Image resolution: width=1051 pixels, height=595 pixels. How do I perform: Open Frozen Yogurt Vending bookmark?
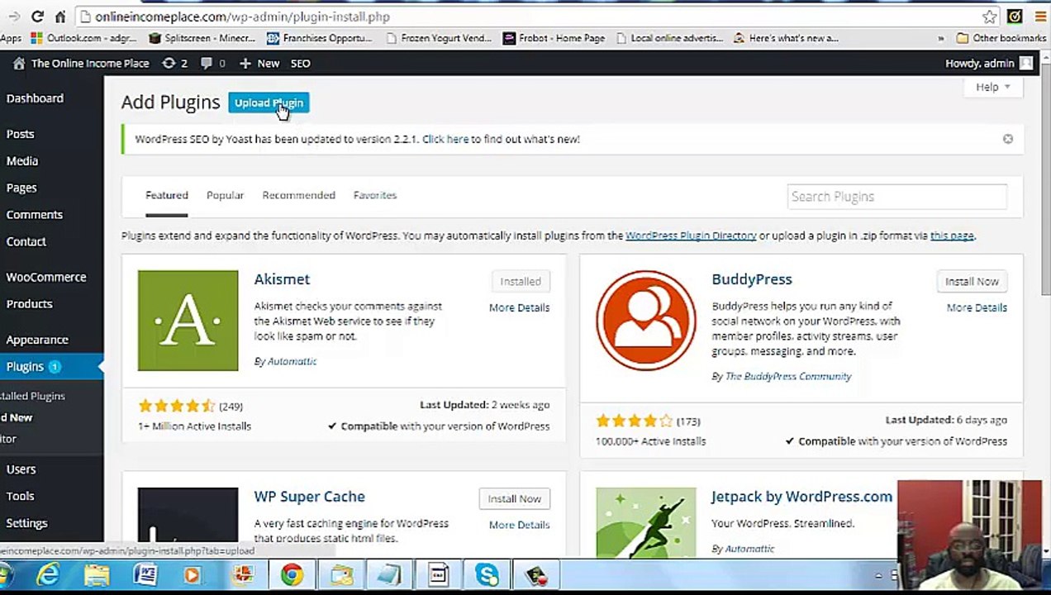(438, 38)
